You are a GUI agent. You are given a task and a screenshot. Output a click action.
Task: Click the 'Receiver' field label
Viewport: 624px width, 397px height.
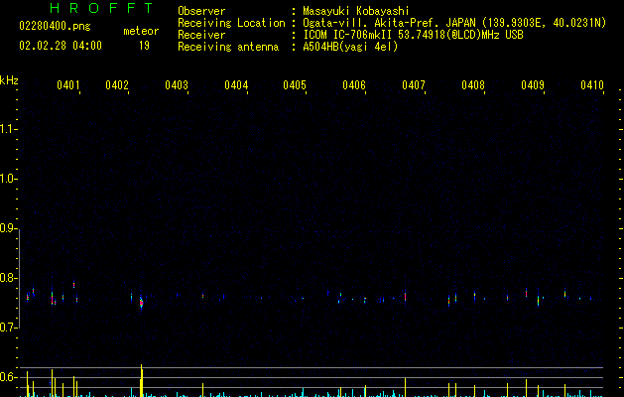click(x=201, y=35)
